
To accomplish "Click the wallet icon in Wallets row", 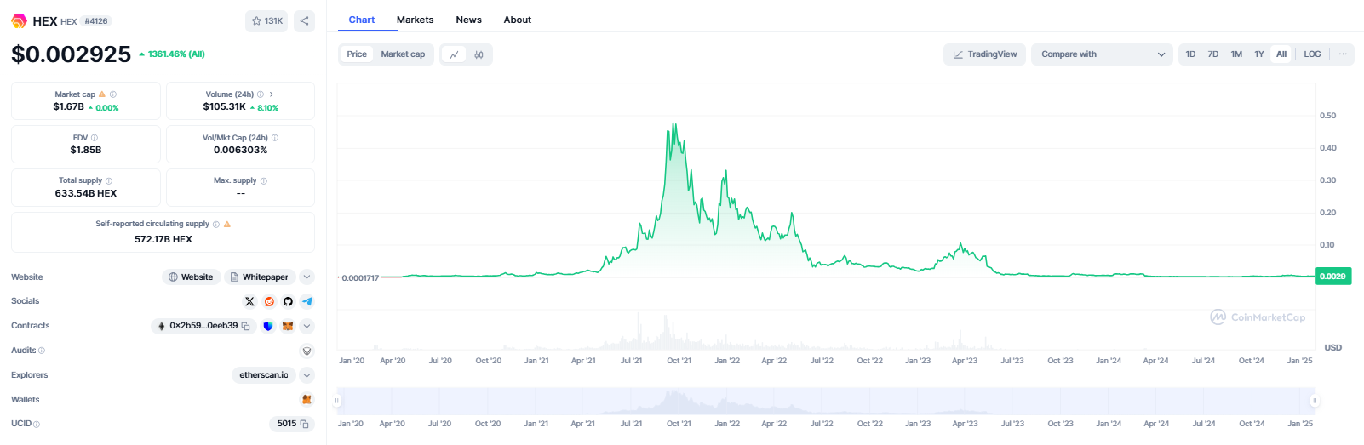I will pos(307,399).
